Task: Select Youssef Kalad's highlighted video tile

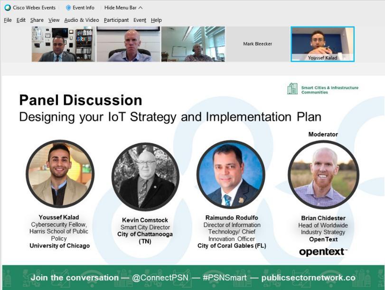Action: tap(323, 44)
